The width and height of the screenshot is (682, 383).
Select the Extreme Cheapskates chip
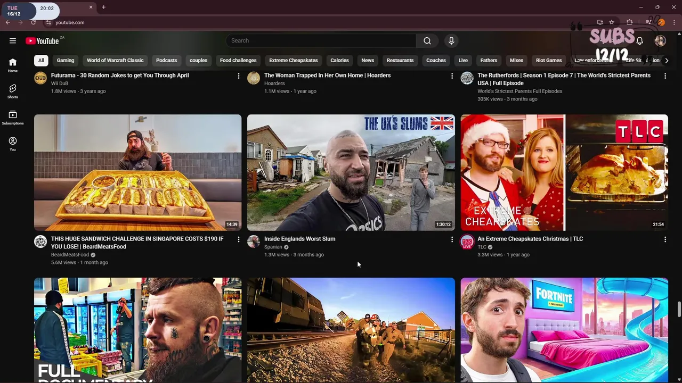[x=293, y=61]
